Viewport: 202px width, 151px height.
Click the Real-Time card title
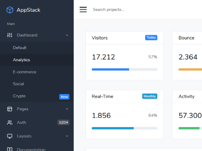tap(103, 96)
